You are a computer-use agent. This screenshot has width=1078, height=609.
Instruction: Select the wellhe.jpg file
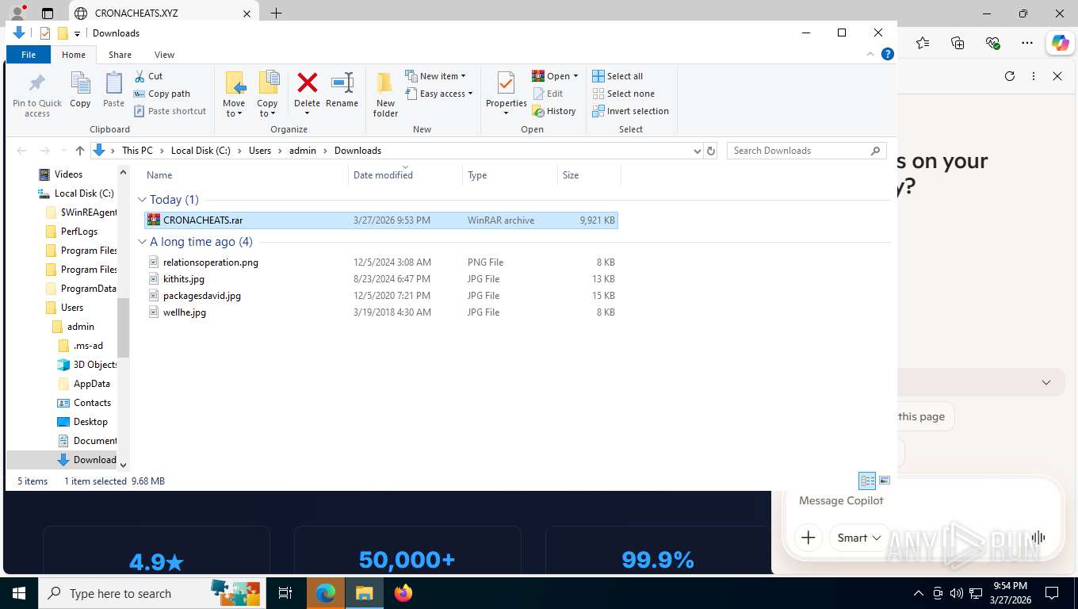coord(381,312)
